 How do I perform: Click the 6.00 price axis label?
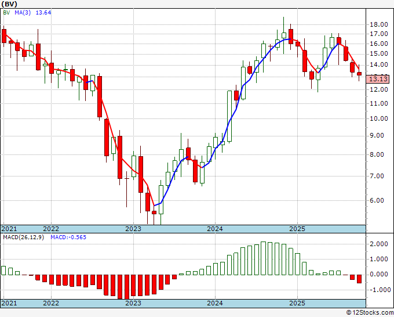coord(377,200)
